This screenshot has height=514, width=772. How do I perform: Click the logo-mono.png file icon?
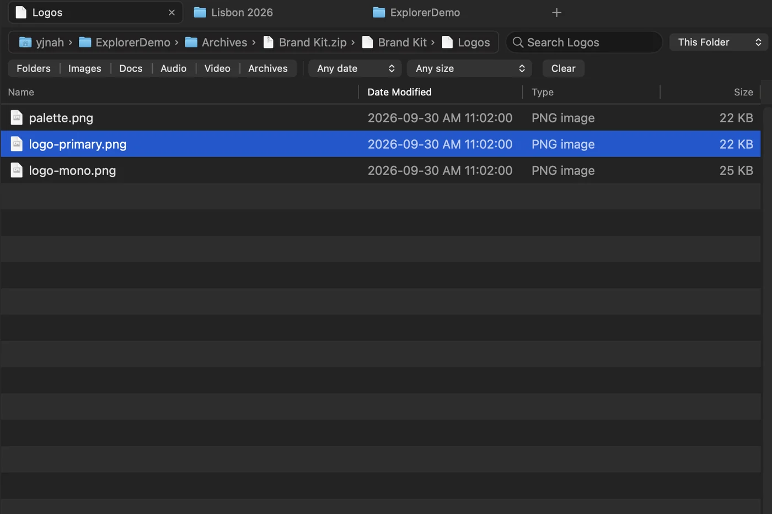(17, 171)
